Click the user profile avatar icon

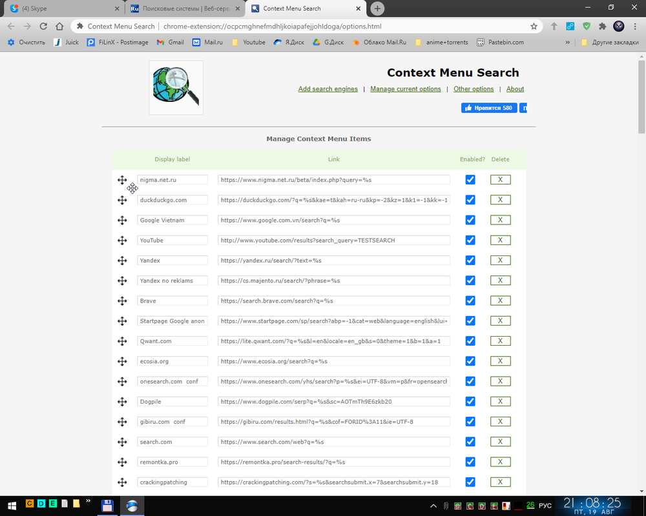(619, 26)
